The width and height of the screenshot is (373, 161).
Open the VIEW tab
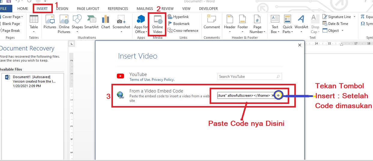(186, 8)
